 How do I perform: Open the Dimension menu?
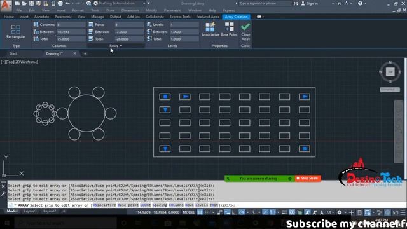click(x=130, y=10)
